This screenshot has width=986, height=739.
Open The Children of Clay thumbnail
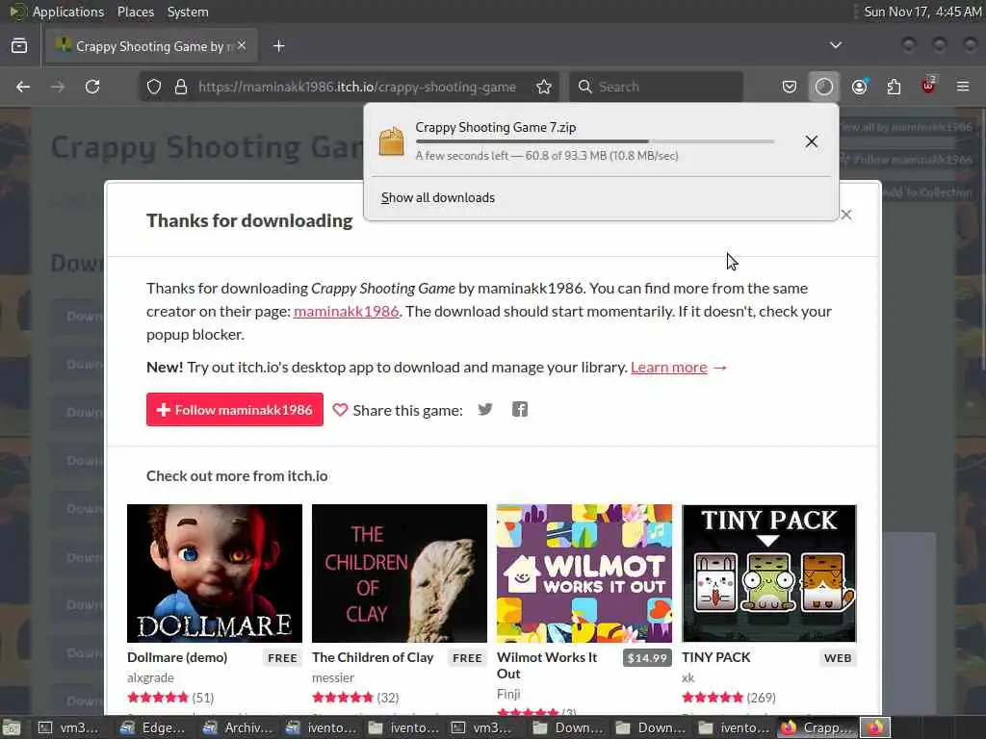pos(400,573)
